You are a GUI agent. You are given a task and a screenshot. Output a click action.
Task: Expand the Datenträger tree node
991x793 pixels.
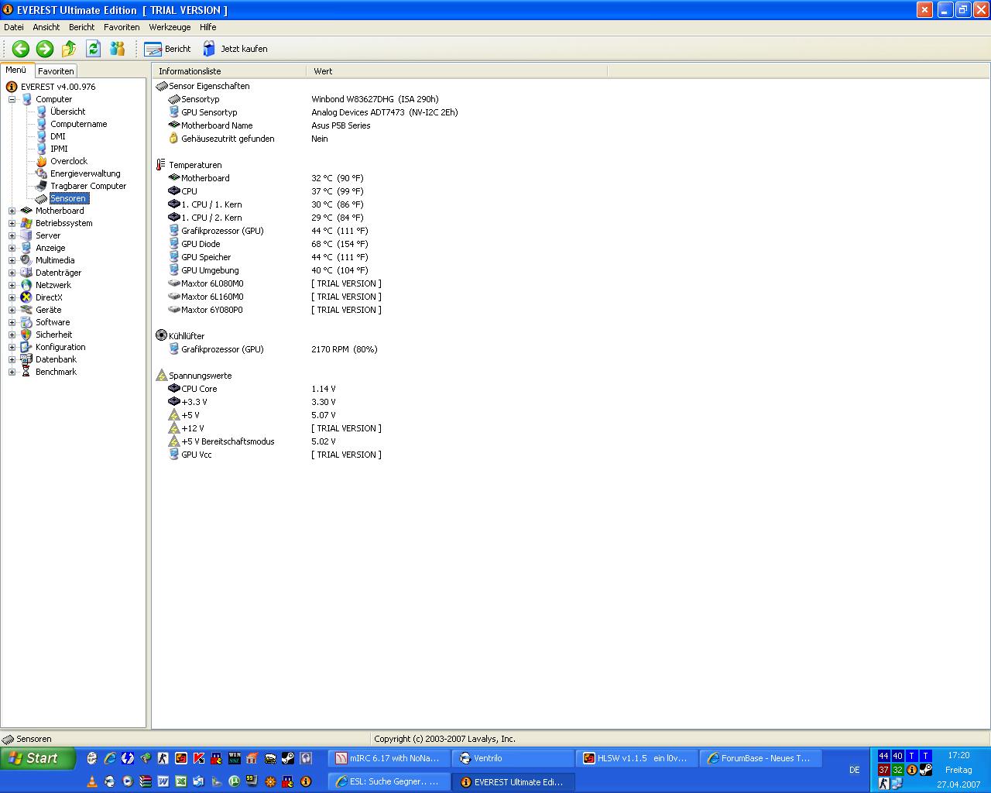(x=12, y=273)
